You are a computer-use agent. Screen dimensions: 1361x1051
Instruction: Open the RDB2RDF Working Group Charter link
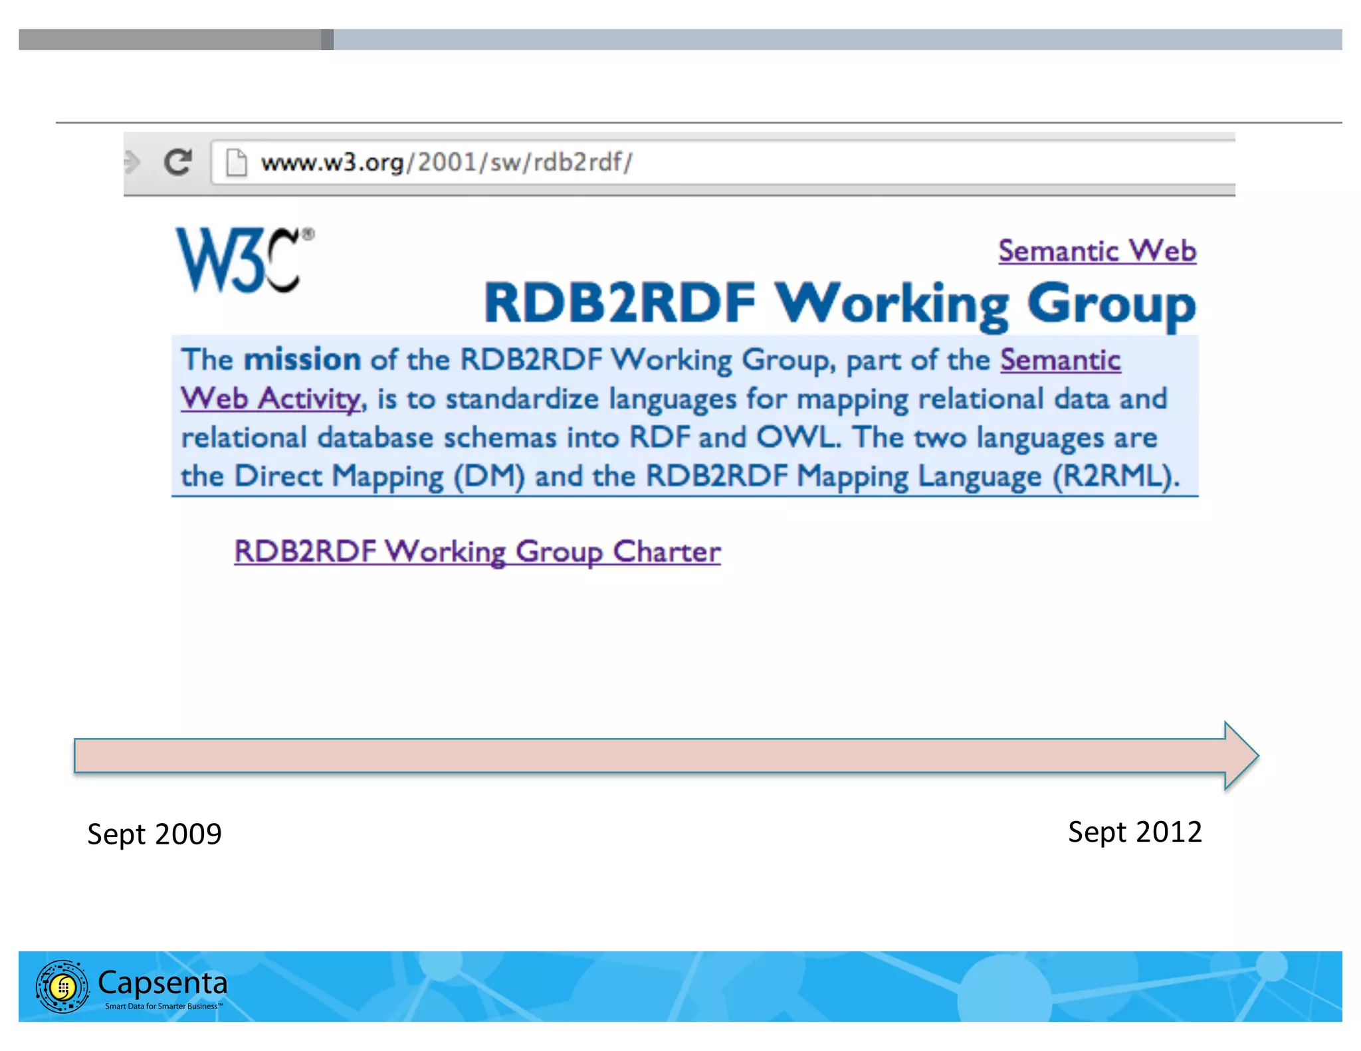(x=477, y=551)
